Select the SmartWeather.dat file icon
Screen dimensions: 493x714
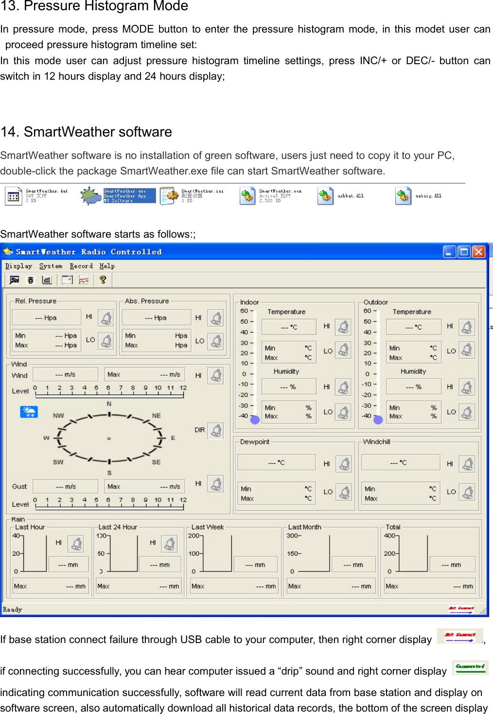(14, 196)
